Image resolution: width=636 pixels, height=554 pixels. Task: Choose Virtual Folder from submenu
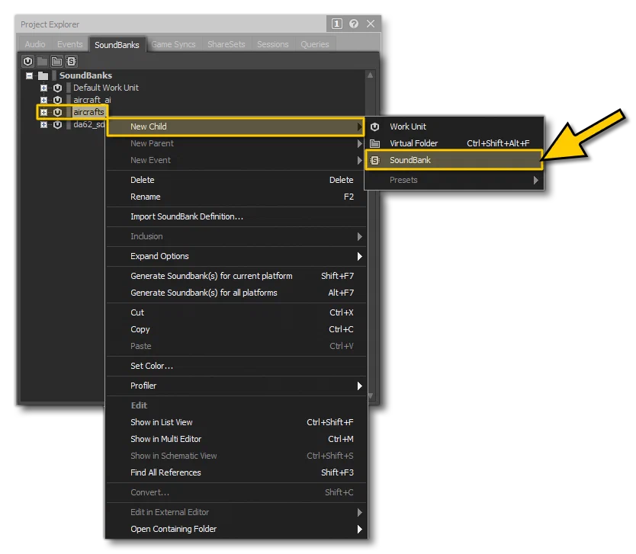454,143
